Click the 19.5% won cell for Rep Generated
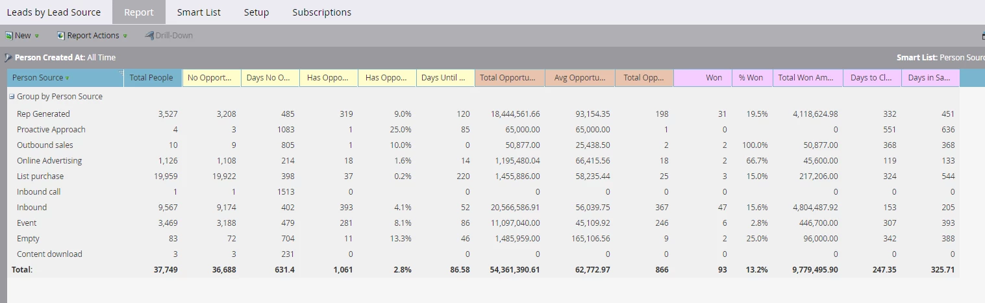The width and height of the screenshot is (985, 303). (x=756, y=114)
